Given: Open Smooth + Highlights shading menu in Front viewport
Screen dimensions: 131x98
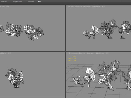Looking at the screenshot, I should point(83,6).
